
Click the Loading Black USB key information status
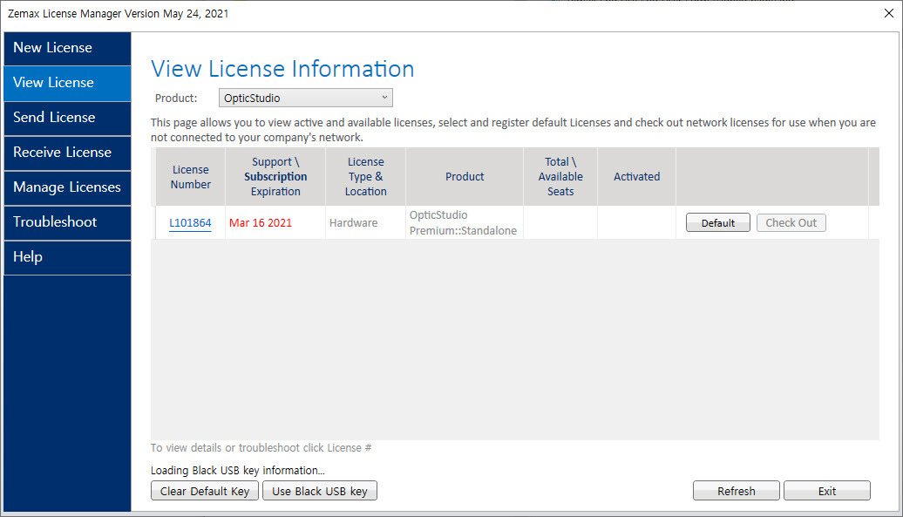click(x=238, y=471)
